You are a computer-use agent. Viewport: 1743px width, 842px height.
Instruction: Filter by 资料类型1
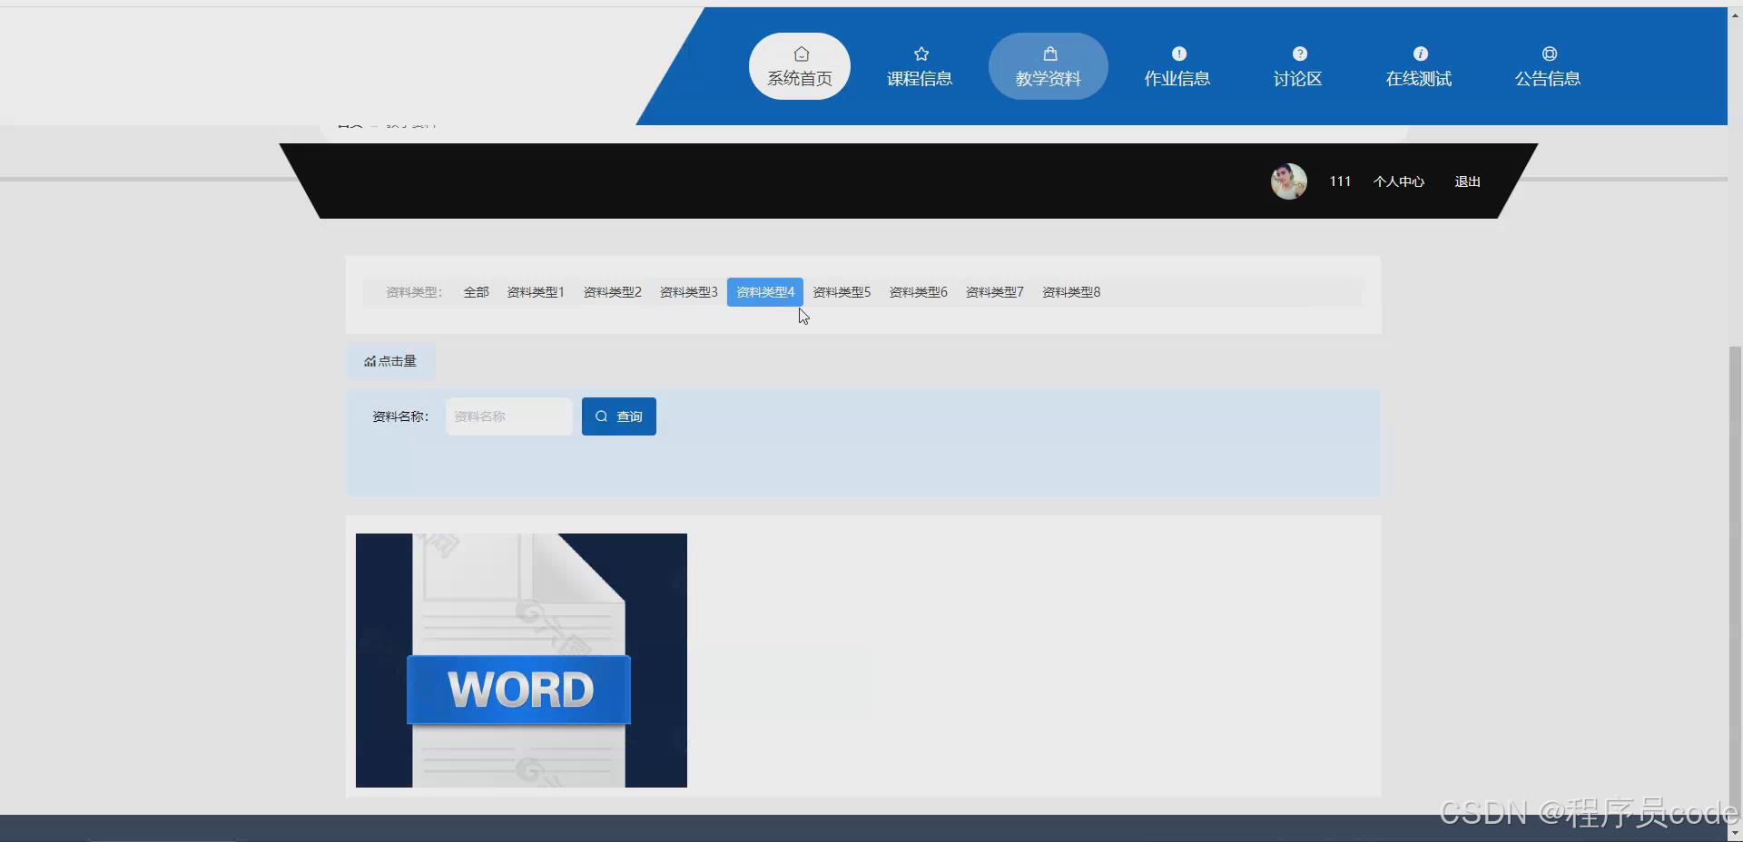tap(536, 292)
